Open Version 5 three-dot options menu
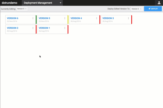The image size is (163, 108). [x=65, y=18]
